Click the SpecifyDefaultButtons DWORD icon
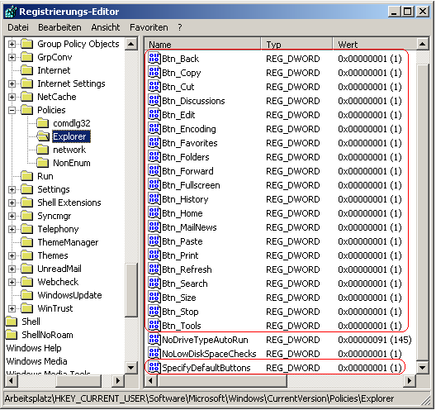 (154, 368)
